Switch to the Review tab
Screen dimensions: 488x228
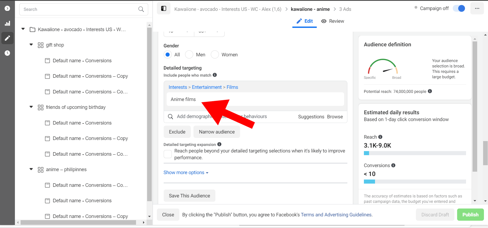point(332,21)
